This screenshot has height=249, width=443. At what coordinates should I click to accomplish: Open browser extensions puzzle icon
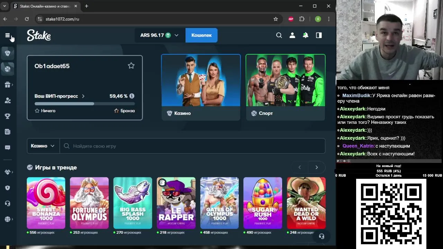(x=302, y=19)
